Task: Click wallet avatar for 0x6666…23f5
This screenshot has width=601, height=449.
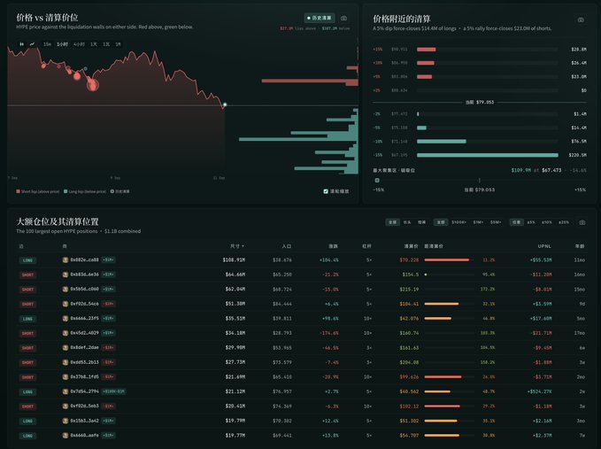Action: [x=65, y=318]
